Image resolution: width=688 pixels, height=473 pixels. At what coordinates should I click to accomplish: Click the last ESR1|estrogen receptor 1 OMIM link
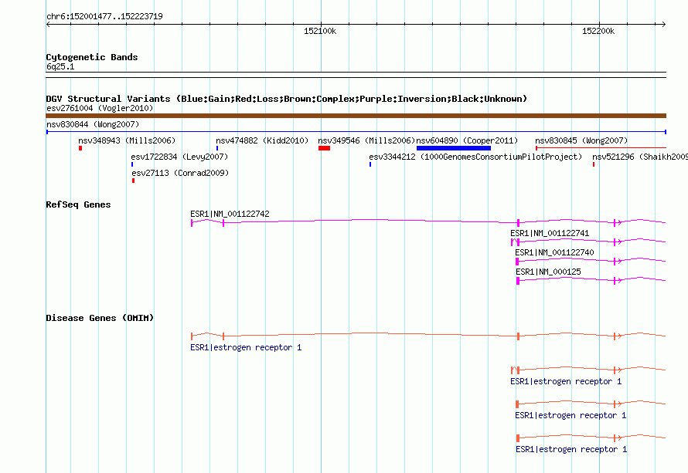[571, 449]
